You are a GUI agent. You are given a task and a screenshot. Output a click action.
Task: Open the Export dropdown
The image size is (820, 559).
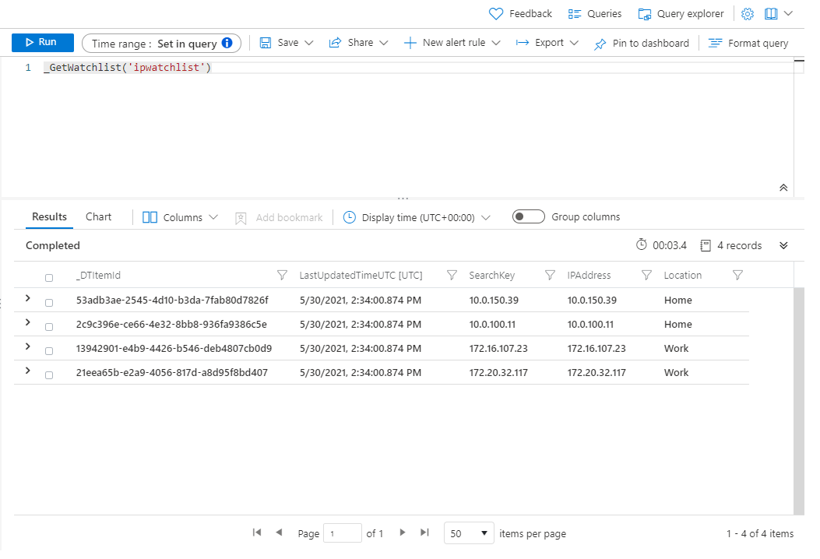[546, 43]
